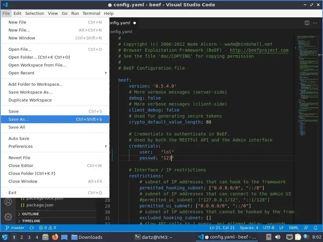Open the Manage gear icon
323x242 pixels.
[8, 217]
